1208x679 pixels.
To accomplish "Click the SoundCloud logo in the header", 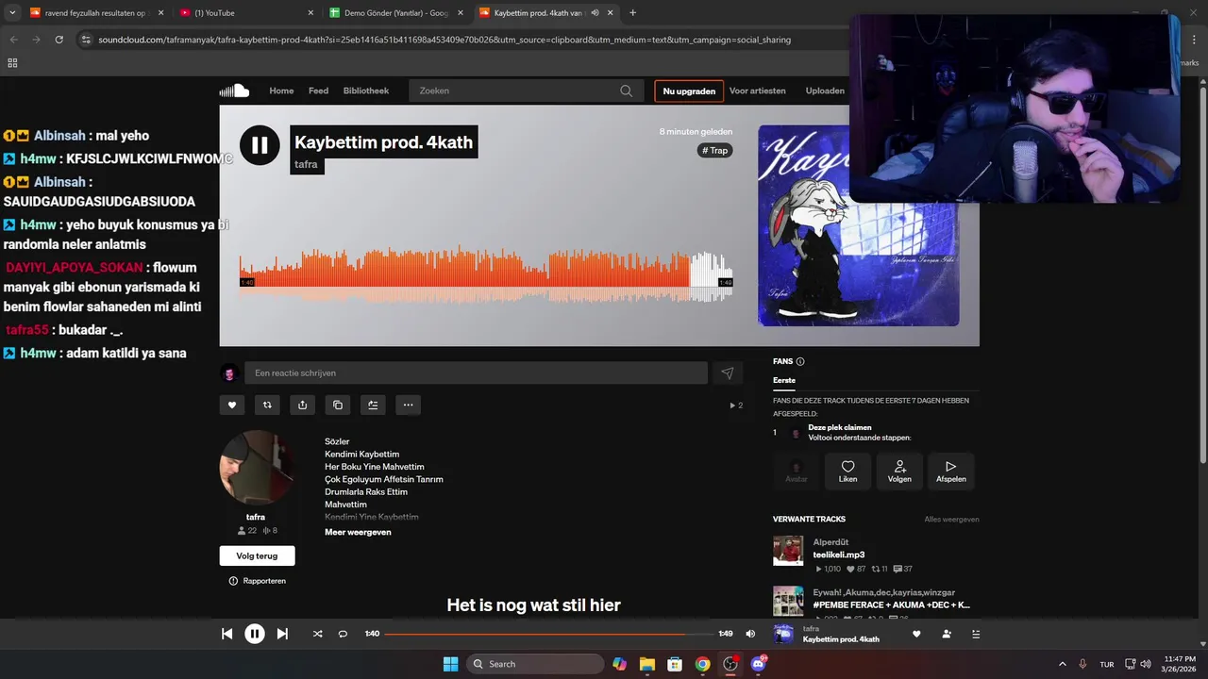I will [234, 91].
